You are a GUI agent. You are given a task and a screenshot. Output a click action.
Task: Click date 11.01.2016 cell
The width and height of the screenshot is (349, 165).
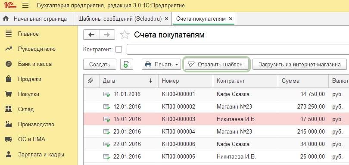(127, 94)
